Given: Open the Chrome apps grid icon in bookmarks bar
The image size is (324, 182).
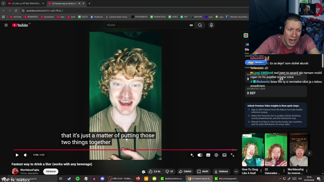Looking at the screenshot, I should pyautogui.click(x=3, y=17).
